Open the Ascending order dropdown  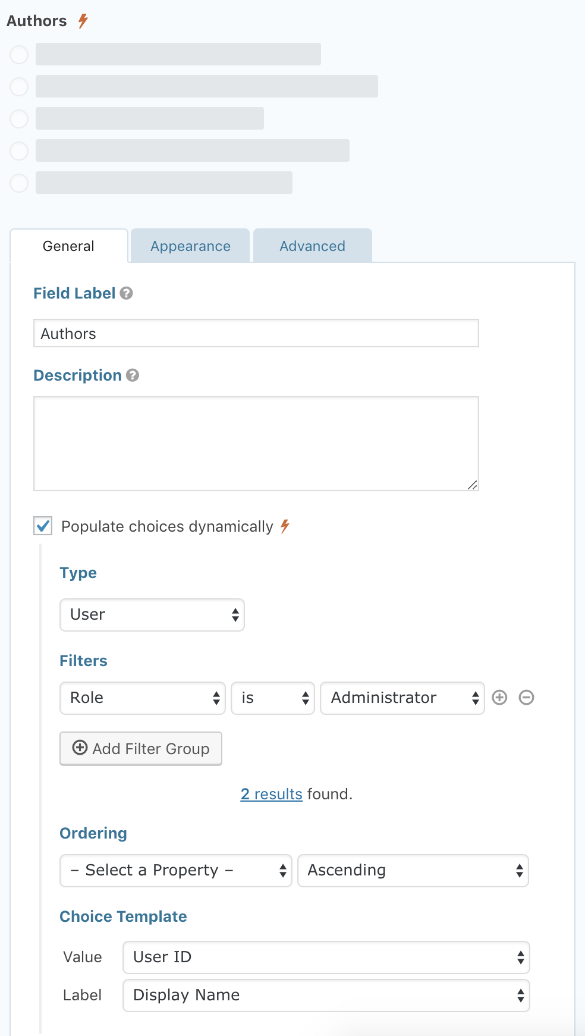click(413, 871)
